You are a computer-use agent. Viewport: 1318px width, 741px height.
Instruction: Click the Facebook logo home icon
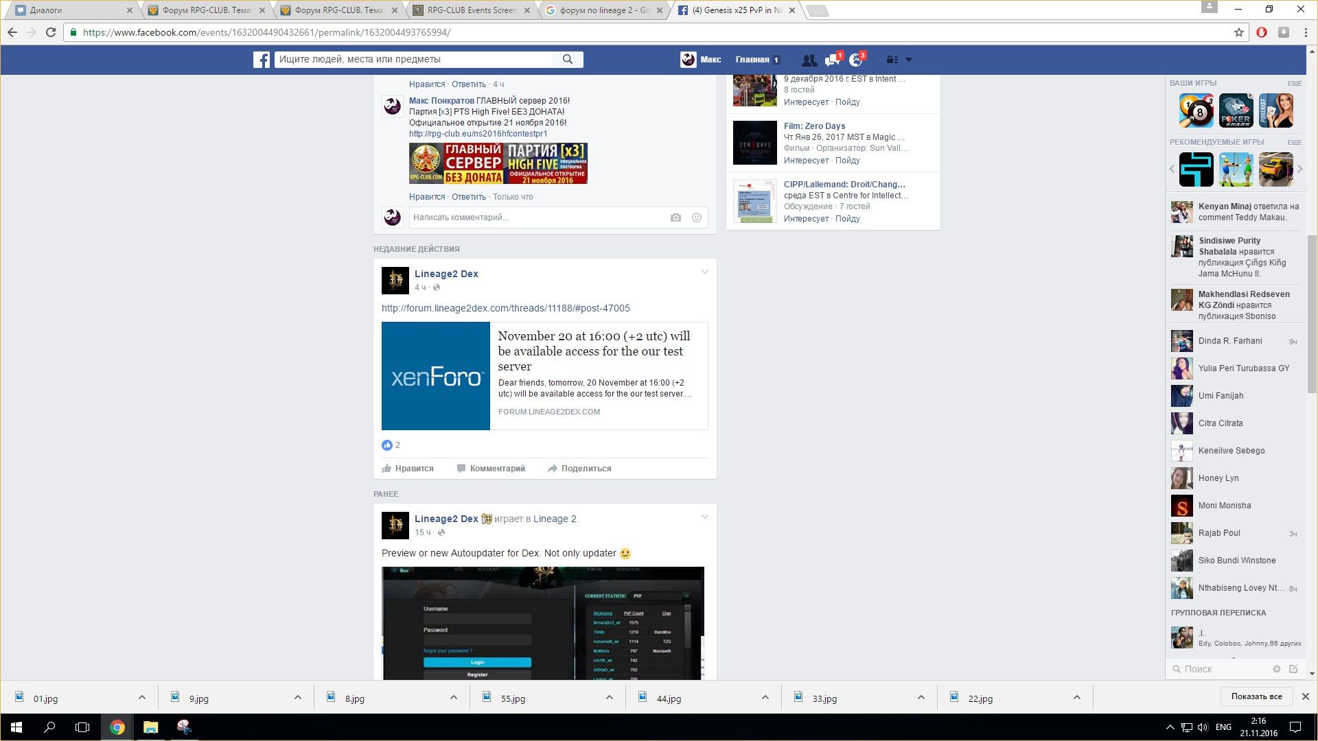(x=262, y=60)
